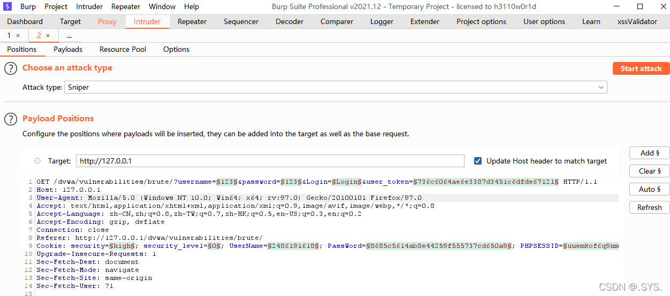This screenshot has height=296, width=670.
Task: Open the Payloads sub-tab
Action: click(68, 49)
